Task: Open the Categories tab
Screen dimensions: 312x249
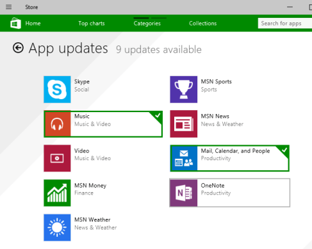Action: 147,23
